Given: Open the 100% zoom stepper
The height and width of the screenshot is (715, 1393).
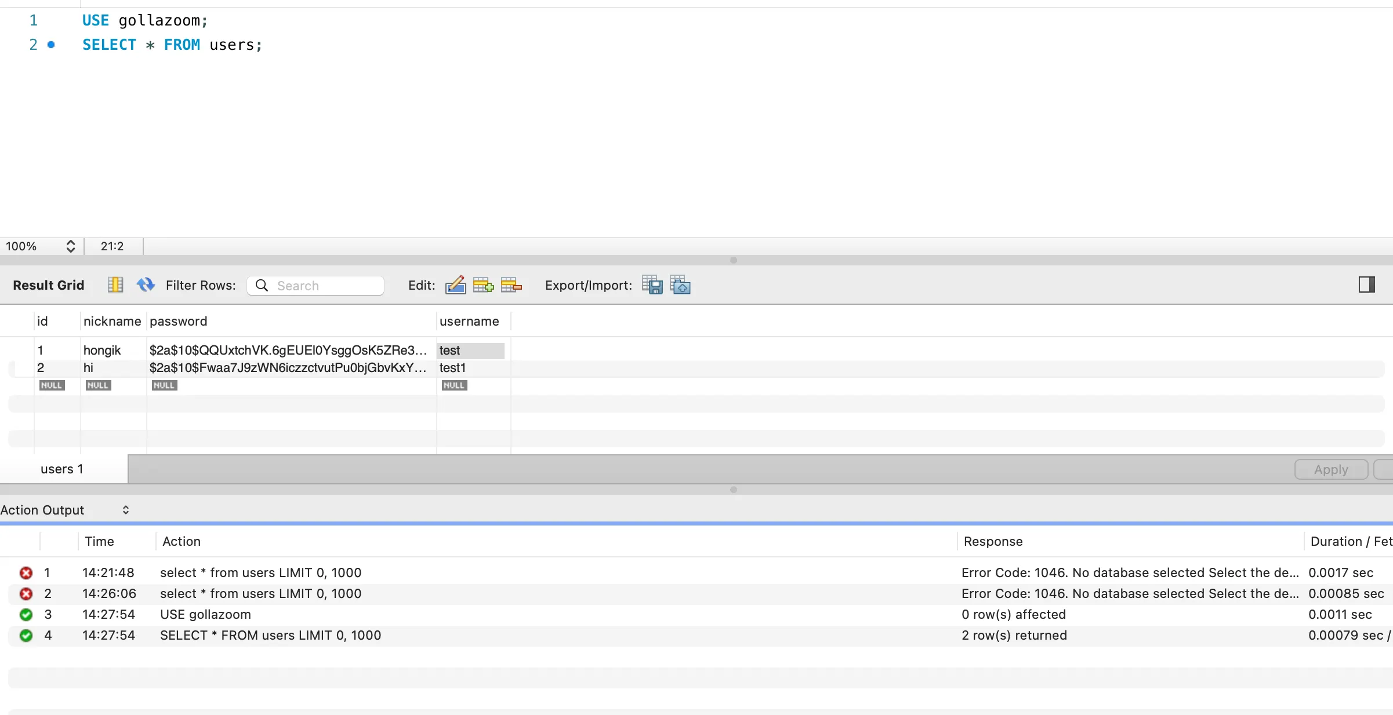Looking at the screenshot, I should [x=71, y=246].
